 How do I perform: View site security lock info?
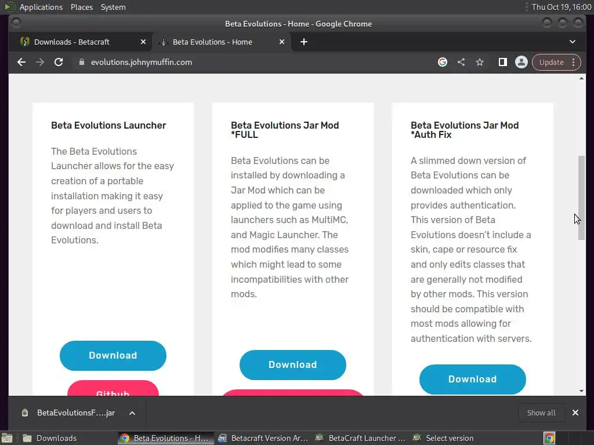tap(81, 62)
